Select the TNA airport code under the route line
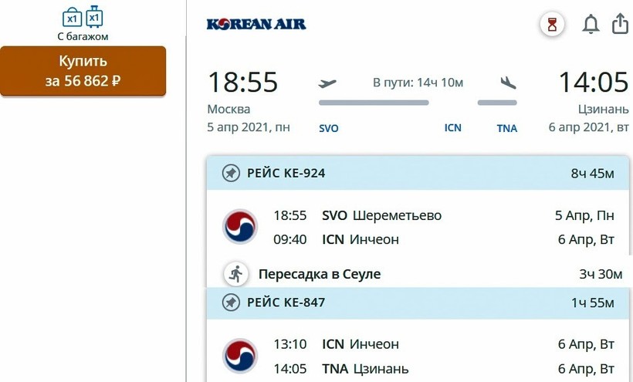 click(x=507, y=128)
